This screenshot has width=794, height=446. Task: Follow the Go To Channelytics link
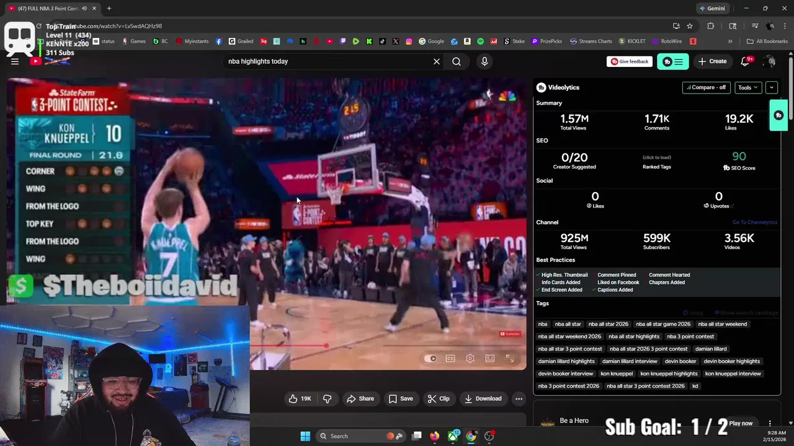point(754,222)
